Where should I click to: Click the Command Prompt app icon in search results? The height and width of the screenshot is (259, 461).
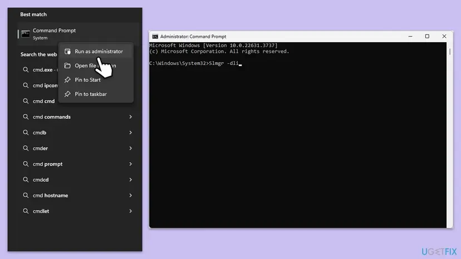point(26,34)
